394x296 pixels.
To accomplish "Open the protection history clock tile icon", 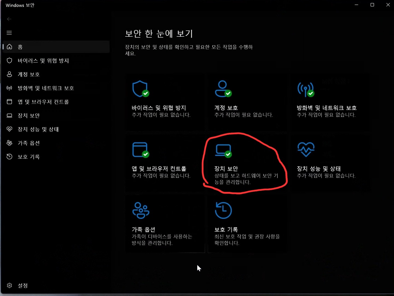I will [223, 211].
